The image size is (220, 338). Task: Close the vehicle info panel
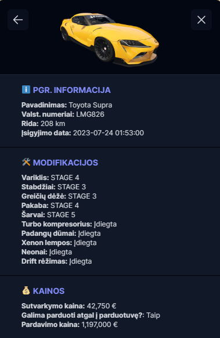[x=201, y=20]
